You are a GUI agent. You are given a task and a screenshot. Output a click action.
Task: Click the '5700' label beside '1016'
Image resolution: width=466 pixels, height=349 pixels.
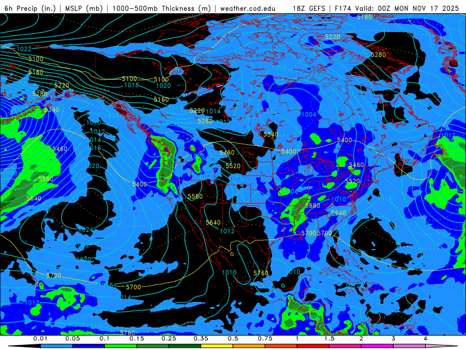coord(133,287)
